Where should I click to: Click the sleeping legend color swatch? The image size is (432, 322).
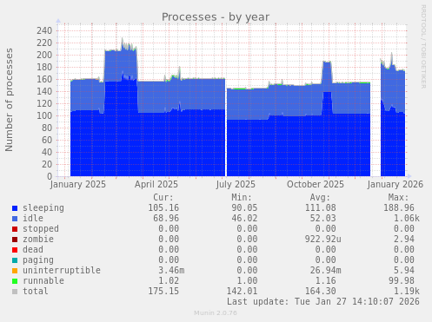point(15,208)
